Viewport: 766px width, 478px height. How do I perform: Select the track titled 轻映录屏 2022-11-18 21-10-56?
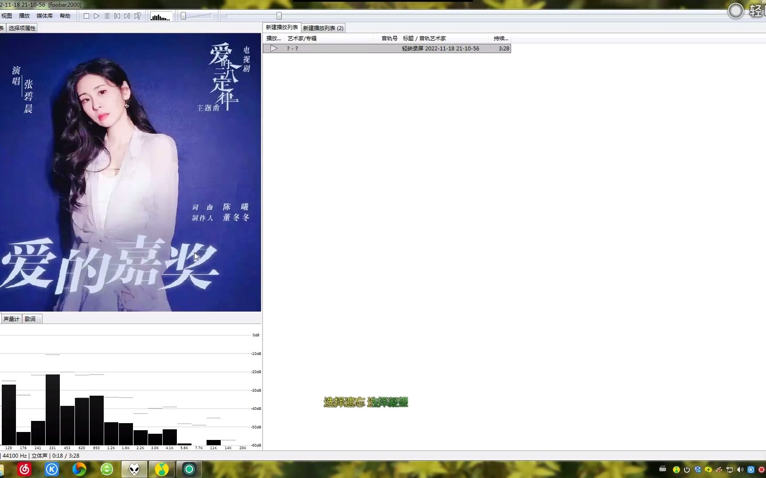pos(441,49)
